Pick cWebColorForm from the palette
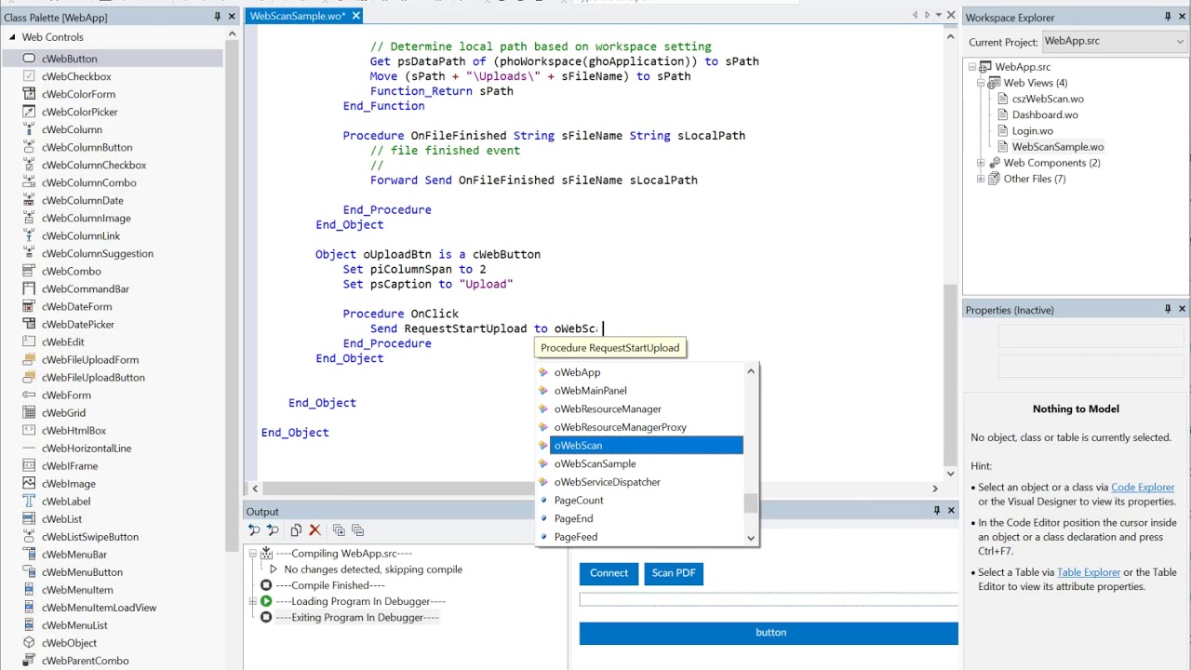 [78, 94]
